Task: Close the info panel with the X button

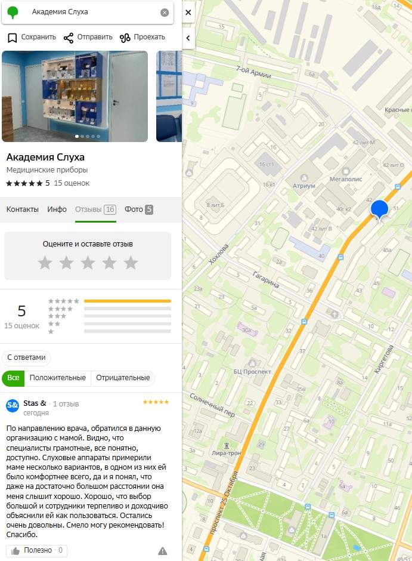Action: 188,13
